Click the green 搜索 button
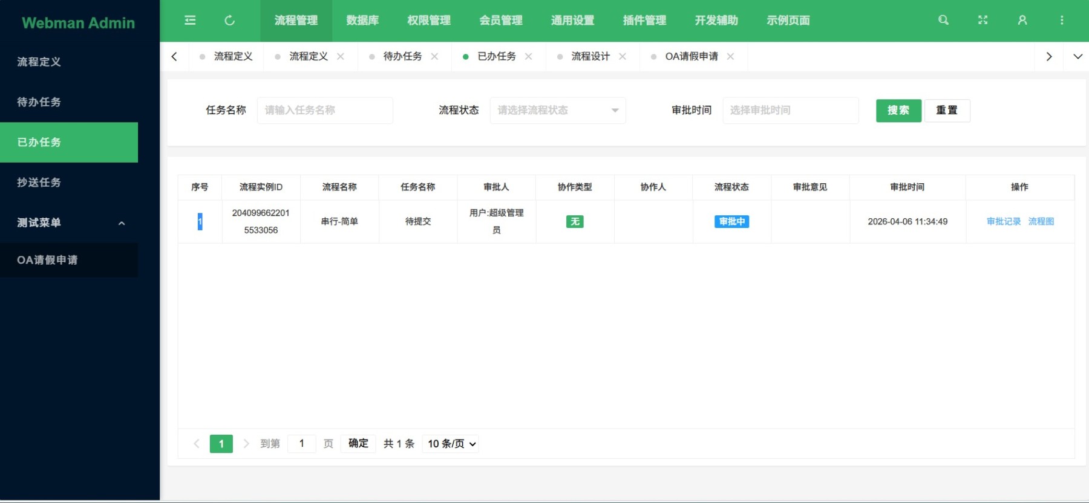Viewport: 1089px width, 503px height. [898, 111]
